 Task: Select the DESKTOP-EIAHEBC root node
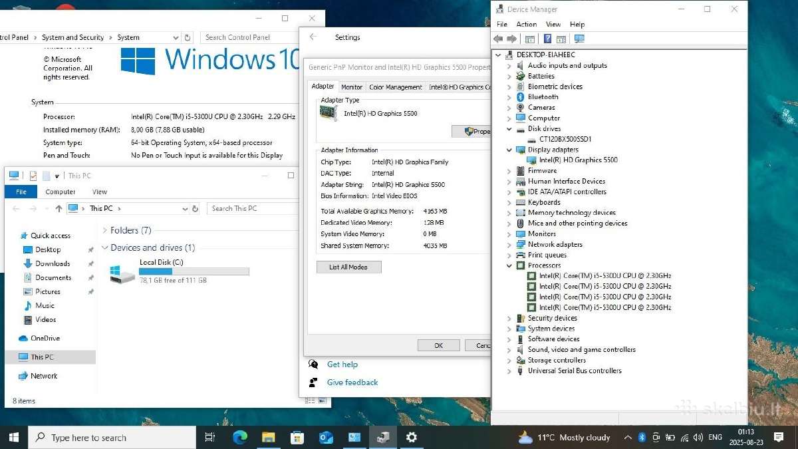point(545,55)
